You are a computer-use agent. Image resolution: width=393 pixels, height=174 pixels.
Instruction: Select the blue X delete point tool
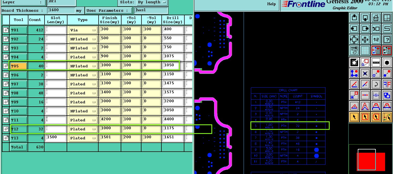pos(365,73)
